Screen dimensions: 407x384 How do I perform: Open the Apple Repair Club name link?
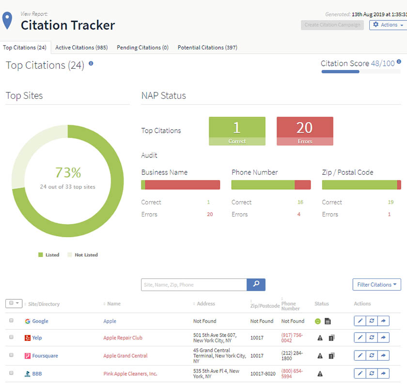point(123,338)
